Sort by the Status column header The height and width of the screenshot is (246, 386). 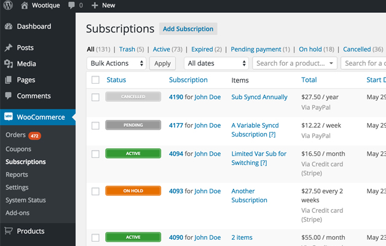116,80
